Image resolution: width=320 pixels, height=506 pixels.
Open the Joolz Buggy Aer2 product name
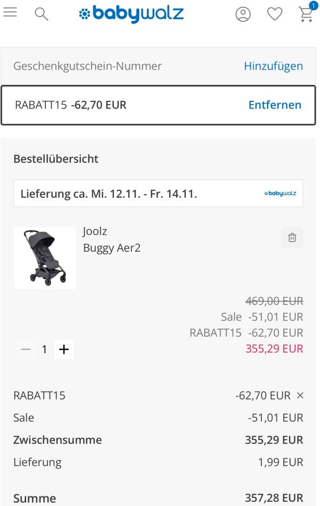click(112, 248)
